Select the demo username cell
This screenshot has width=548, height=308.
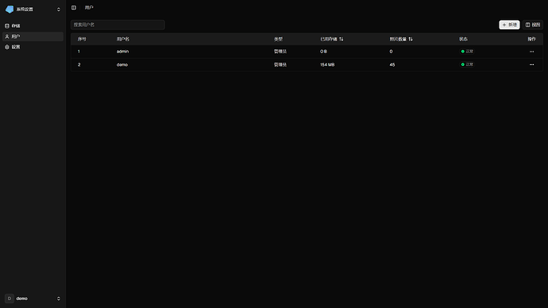point(122,64)
